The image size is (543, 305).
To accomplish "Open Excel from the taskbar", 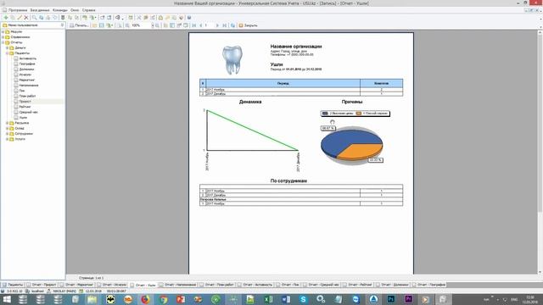I will pyautogui.click(x=268, y=299).
